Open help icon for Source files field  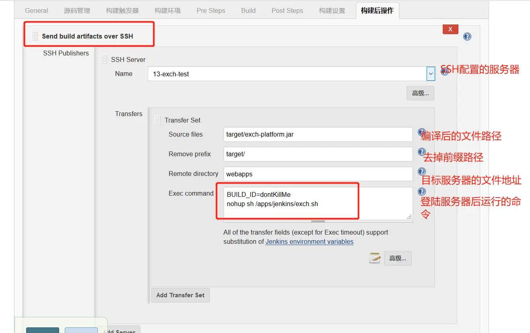422,132
